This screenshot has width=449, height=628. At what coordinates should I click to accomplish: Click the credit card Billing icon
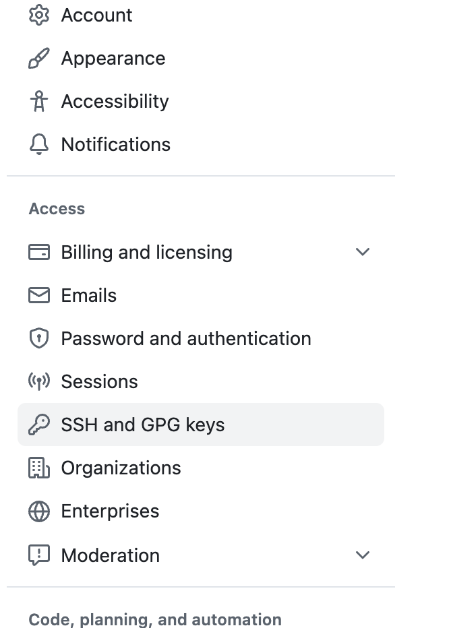(x=39, y=253)
